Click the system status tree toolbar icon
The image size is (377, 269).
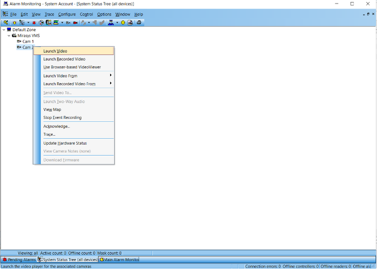click(21, 22)
